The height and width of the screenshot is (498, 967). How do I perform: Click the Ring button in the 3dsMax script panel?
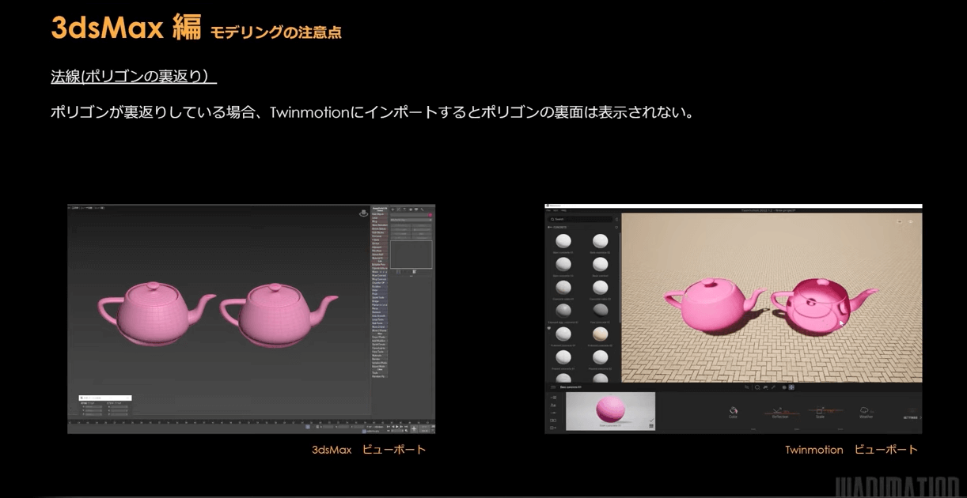pyautogui.click(x=378, y=221)
